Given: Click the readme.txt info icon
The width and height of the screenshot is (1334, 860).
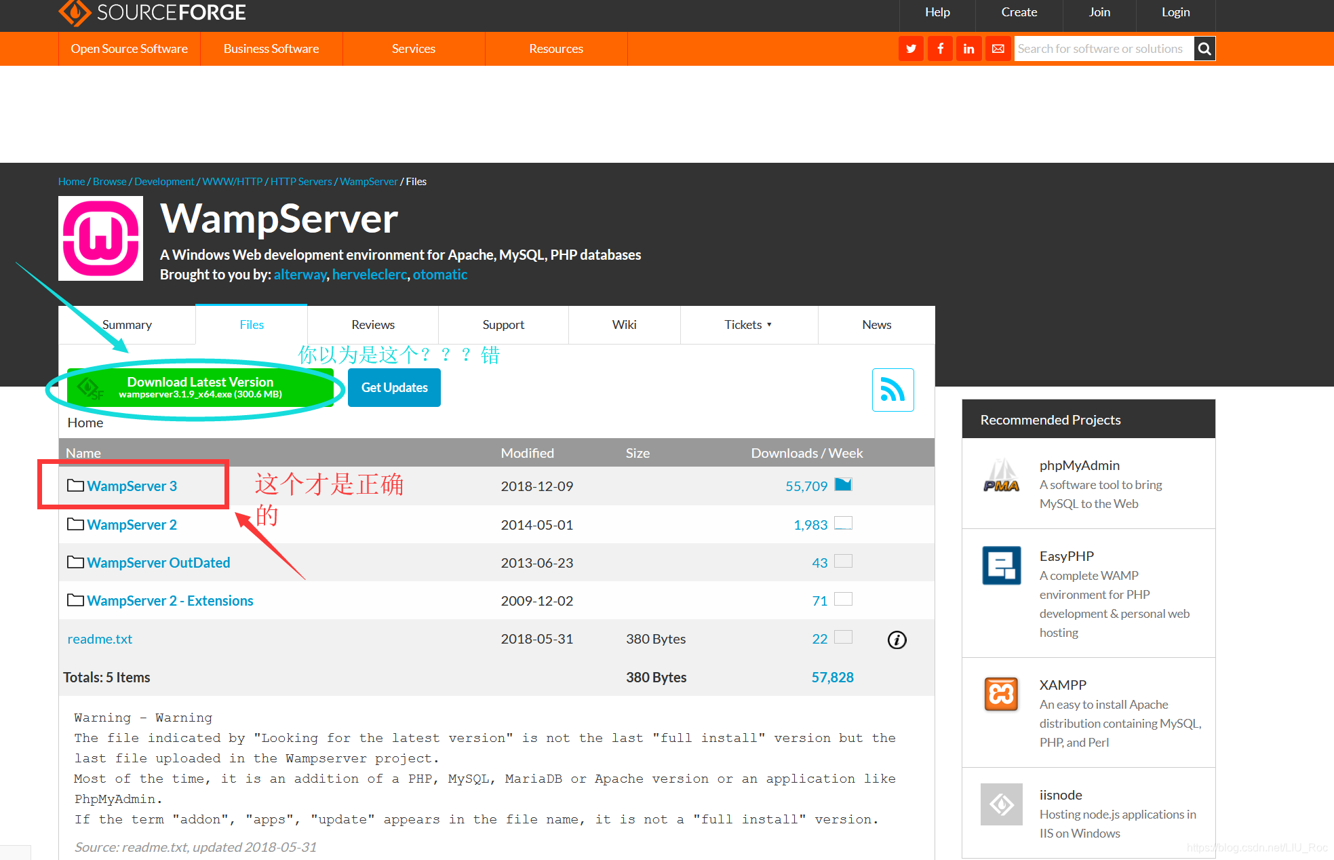Looking at the screenshot, I should pyautogui.click(x=897, y=640).
